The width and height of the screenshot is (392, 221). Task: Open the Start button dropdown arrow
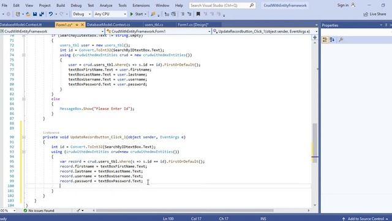click(145, 14)
